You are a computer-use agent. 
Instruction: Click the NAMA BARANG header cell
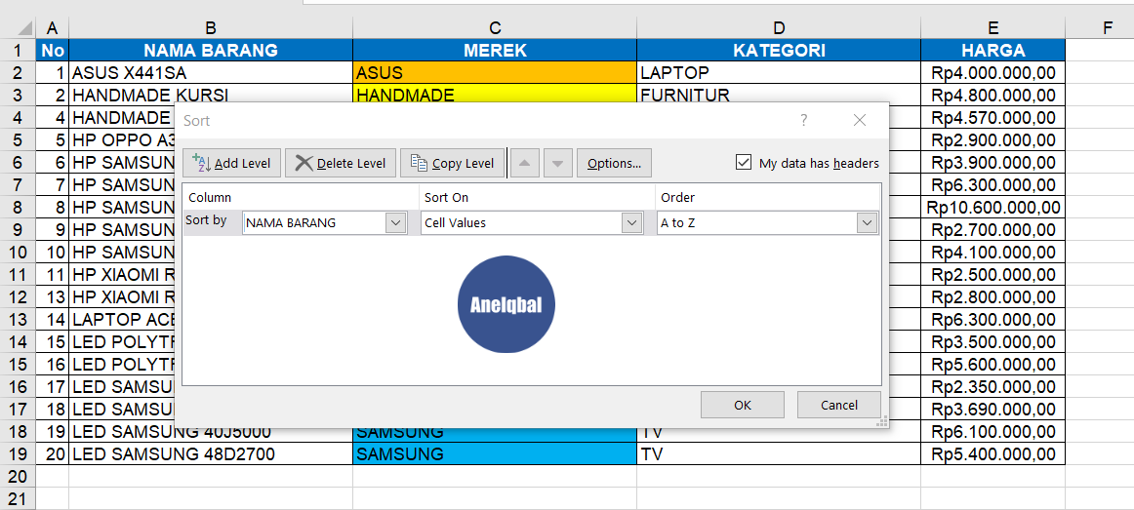[211, 50]
